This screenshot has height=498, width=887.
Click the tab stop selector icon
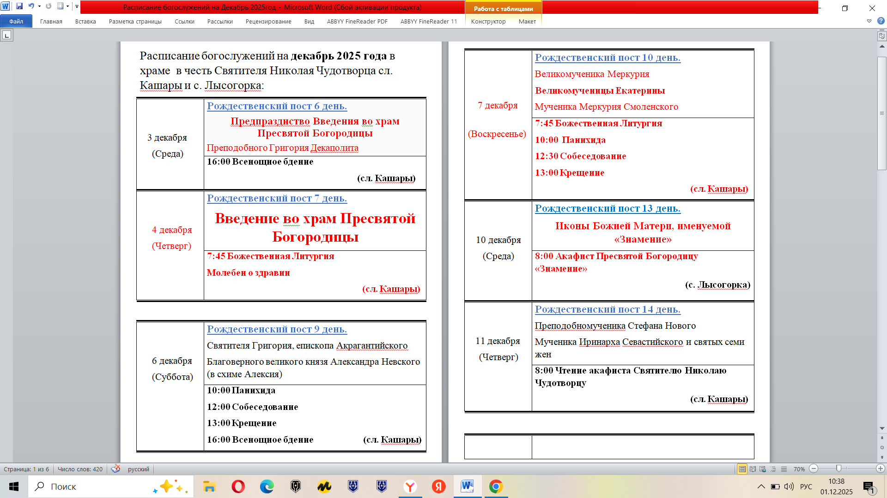click(x=6, y=36)
